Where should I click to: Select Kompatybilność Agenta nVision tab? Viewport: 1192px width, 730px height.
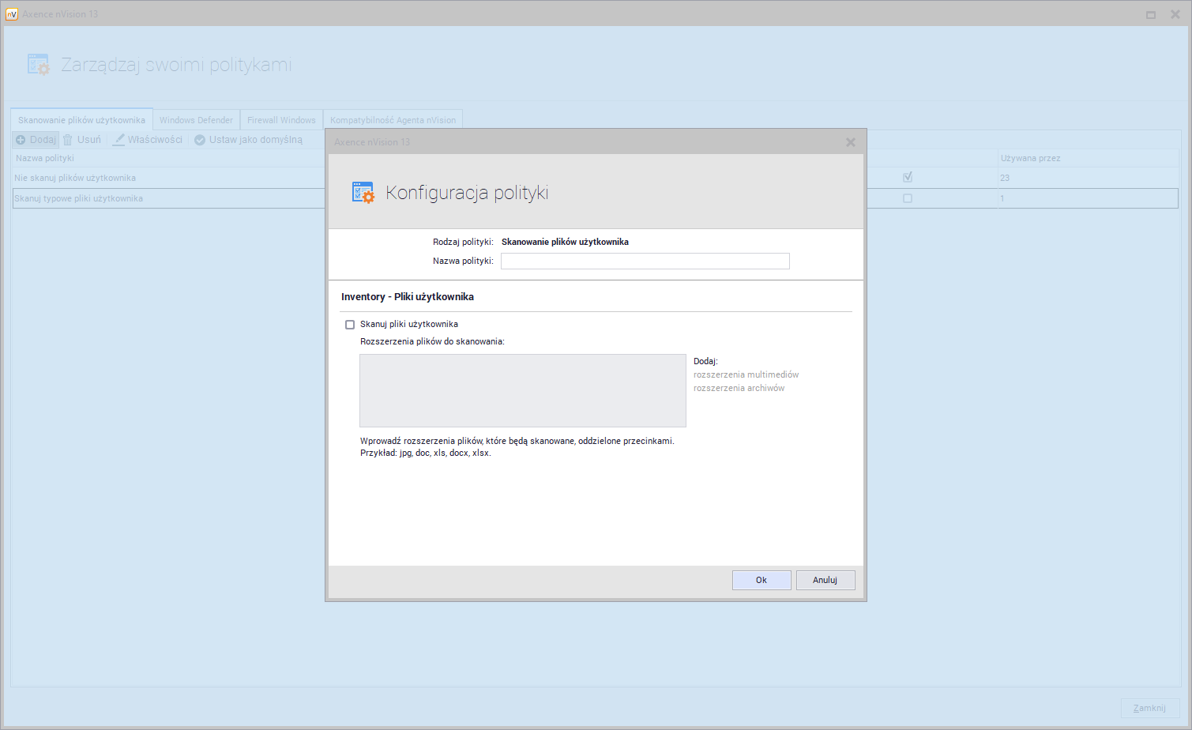point(393,120)
